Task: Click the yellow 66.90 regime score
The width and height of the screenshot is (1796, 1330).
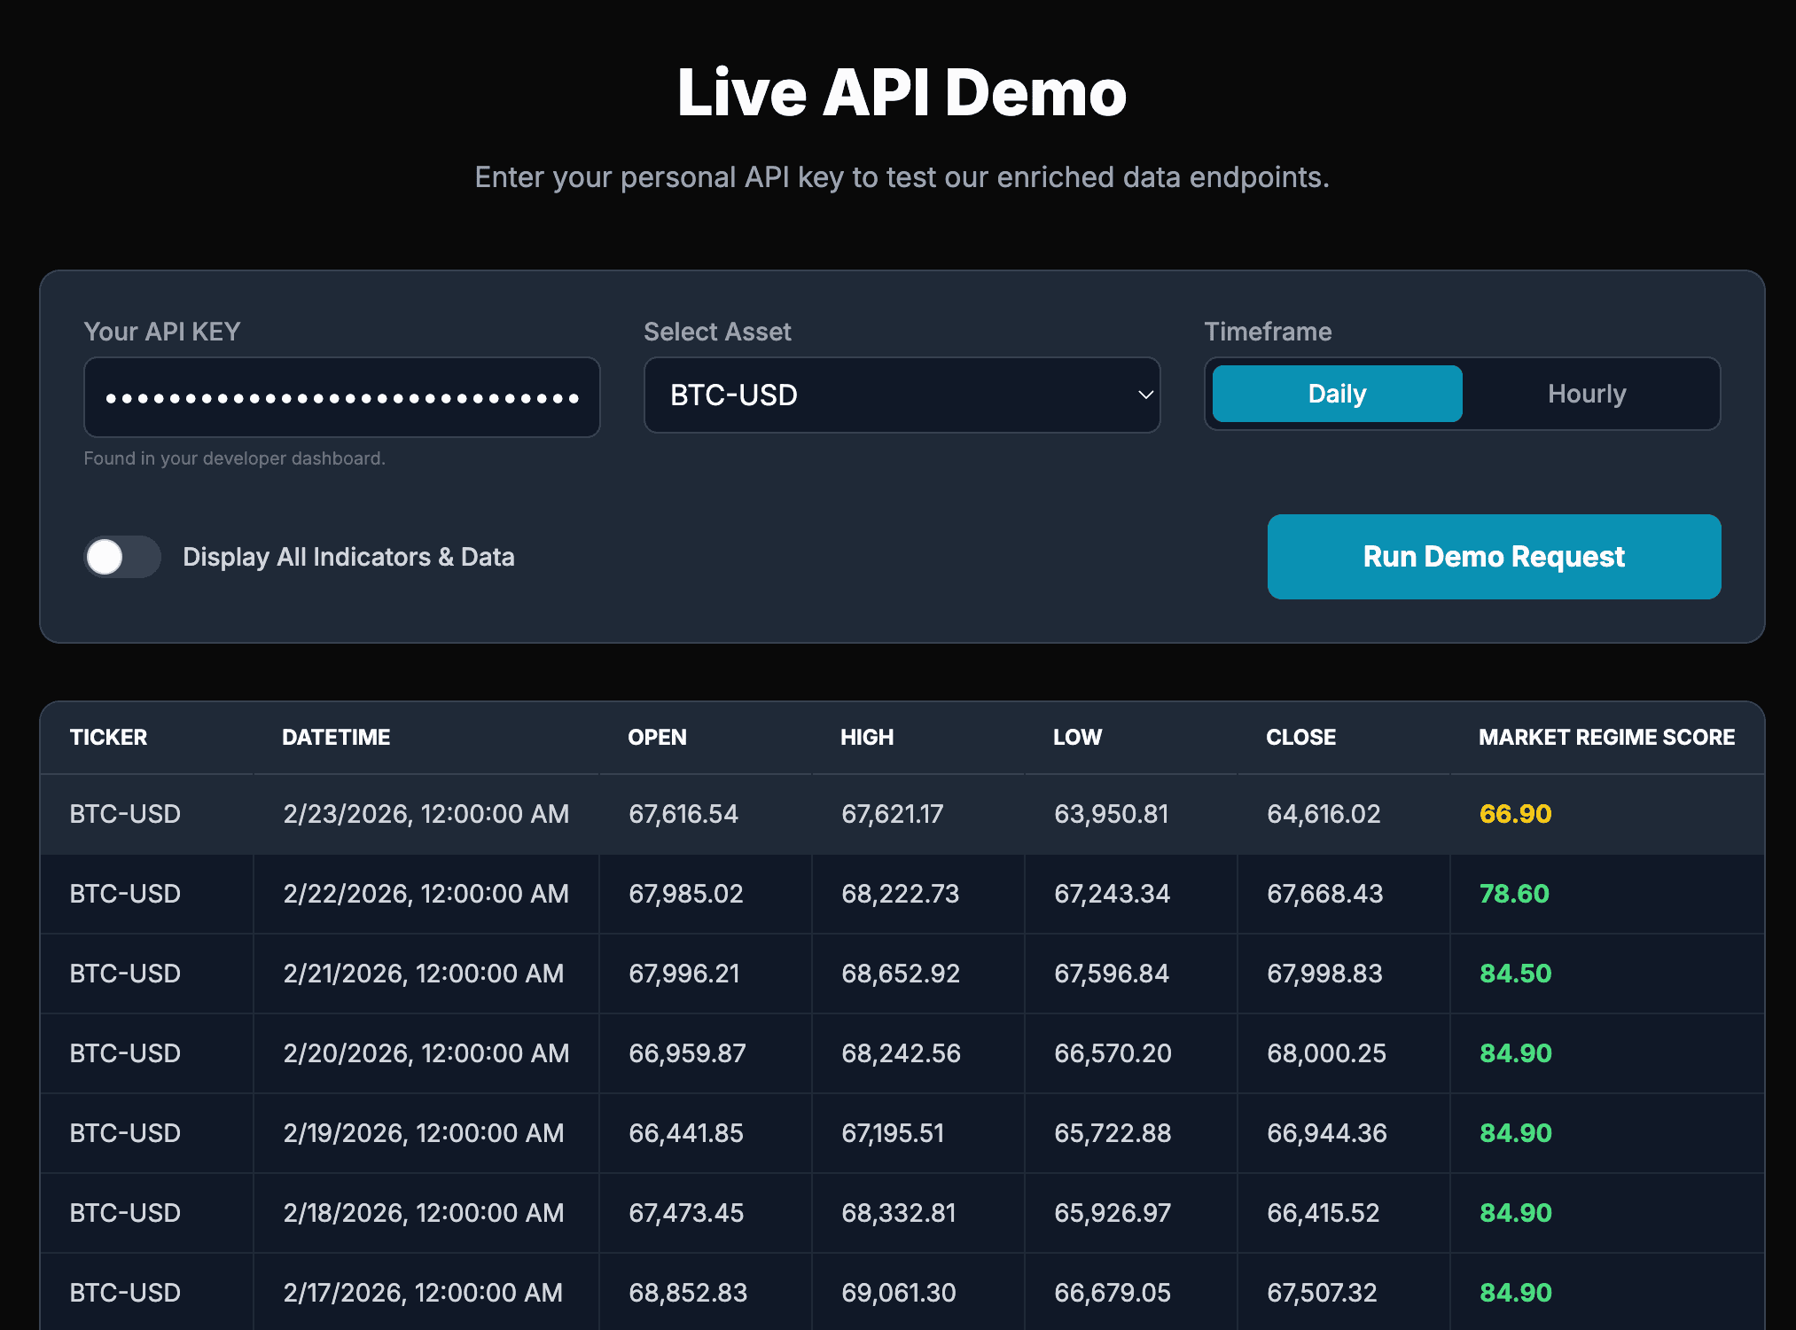Action: click(1515, 814)
